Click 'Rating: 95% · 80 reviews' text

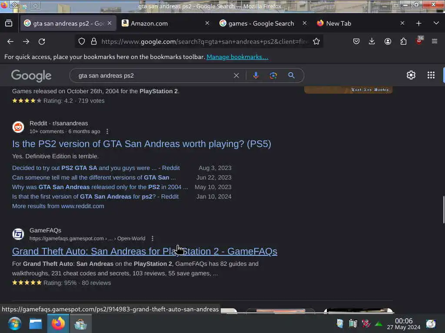pos(77,283)
